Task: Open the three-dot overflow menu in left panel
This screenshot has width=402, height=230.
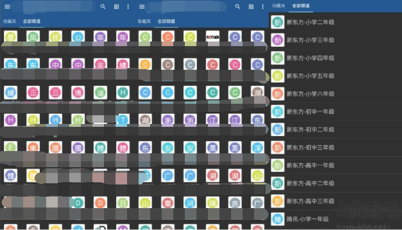Action: coord(128,7)
